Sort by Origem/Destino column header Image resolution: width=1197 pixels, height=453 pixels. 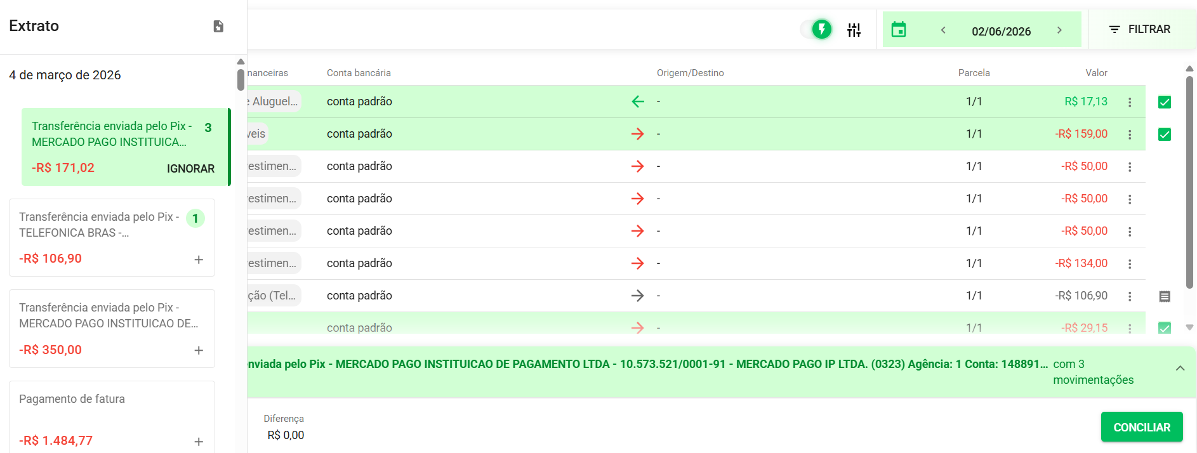690,73
